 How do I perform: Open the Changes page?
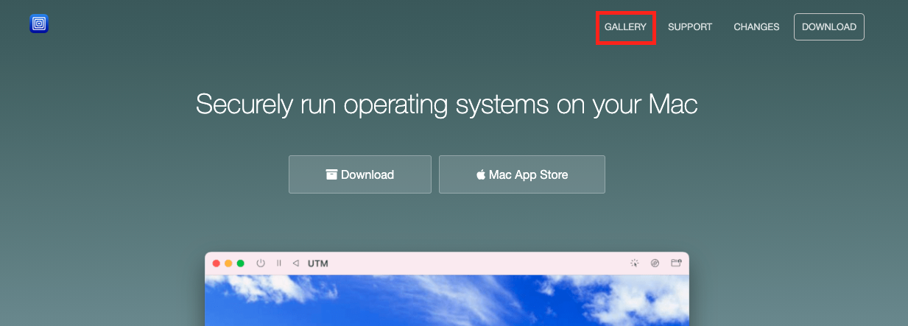click(x=756, y=27)
